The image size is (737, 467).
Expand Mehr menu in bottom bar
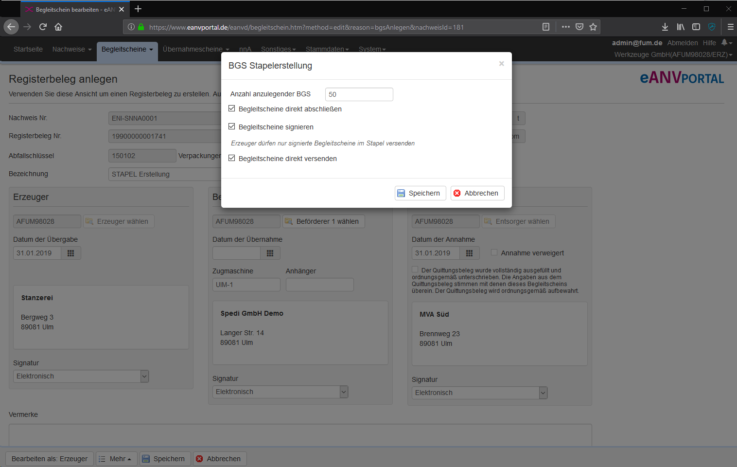click(117, 459)
